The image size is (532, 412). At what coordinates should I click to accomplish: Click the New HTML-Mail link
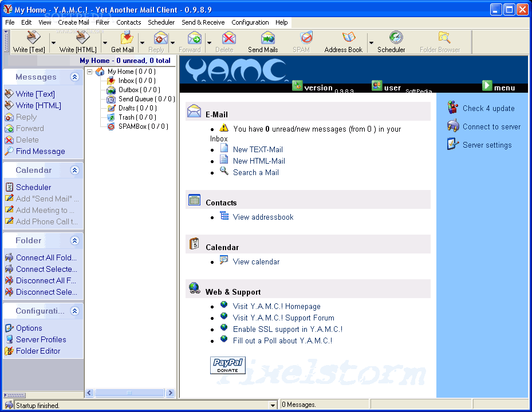pos(259,161)
